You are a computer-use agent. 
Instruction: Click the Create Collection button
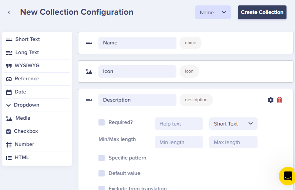click(262, 12)
